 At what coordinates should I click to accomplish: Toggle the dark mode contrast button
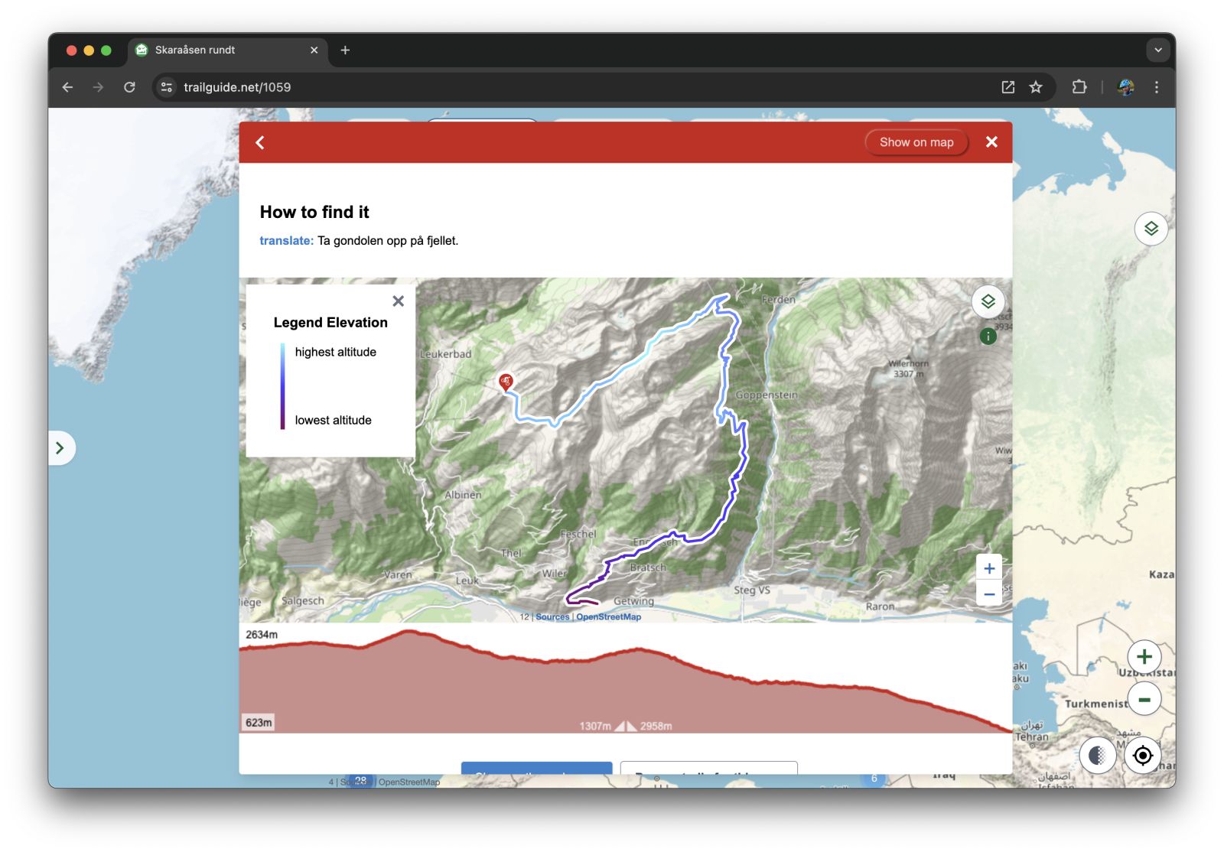[1097, 756]
